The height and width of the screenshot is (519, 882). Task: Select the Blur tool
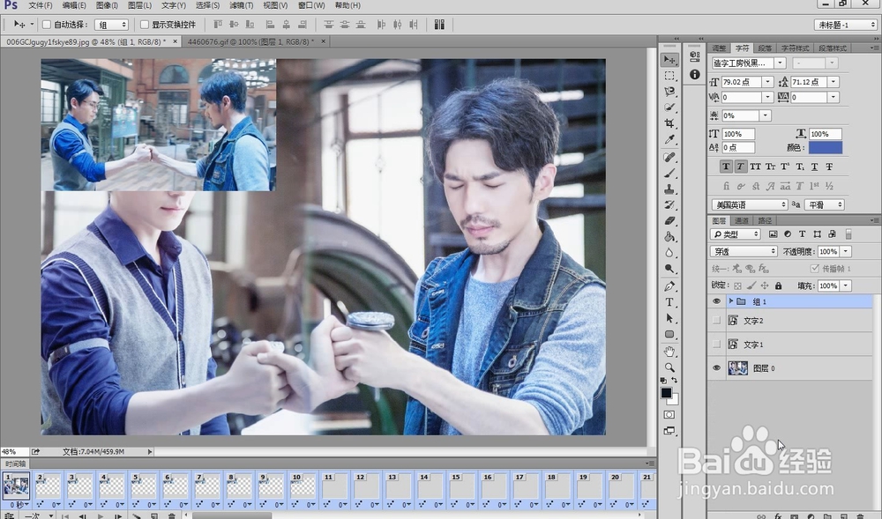point(669,253)
